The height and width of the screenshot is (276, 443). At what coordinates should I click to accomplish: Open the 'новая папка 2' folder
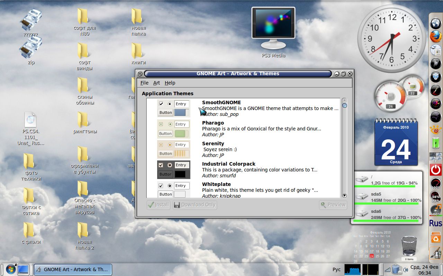(84, 235)
